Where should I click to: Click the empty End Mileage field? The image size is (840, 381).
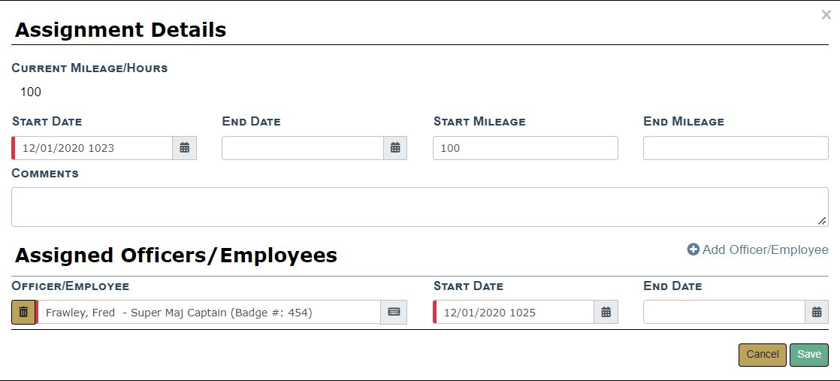[736, 148]
